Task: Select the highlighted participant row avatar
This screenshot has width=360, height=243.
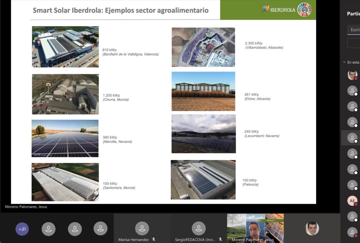Action: coord(352,138)
